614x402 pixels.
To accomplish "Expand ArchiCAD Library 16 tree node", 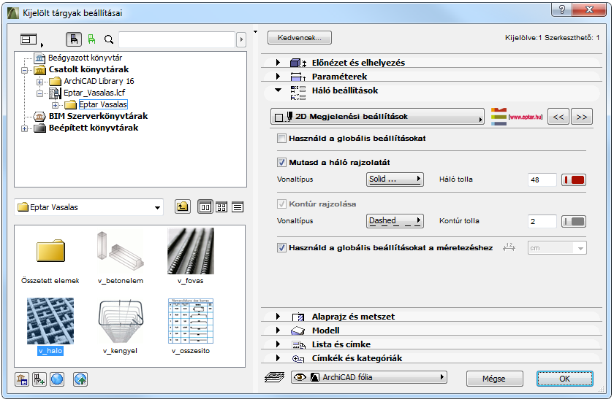I will [x=39, y=82].
